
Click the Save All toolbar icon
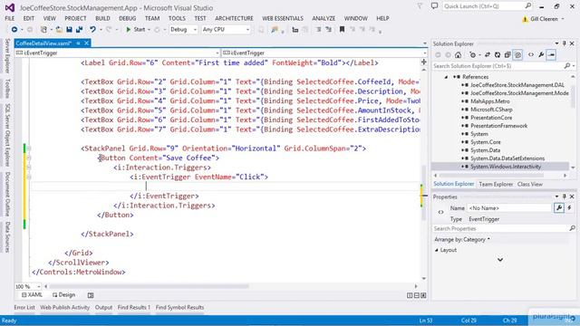(x=79, y=30)
